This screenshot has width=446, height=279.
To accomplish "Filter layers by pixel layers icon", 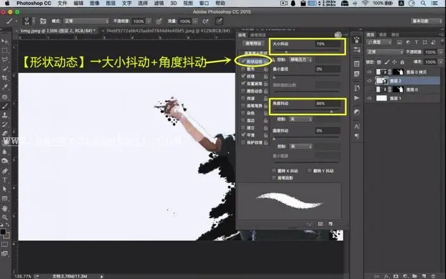I will click(400, 42).
